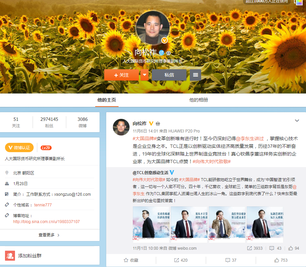Click the blue V badge of TCL创意感动生活
Image resolution: width=306 pixels, height=267 pixels.
click(172, 172)
